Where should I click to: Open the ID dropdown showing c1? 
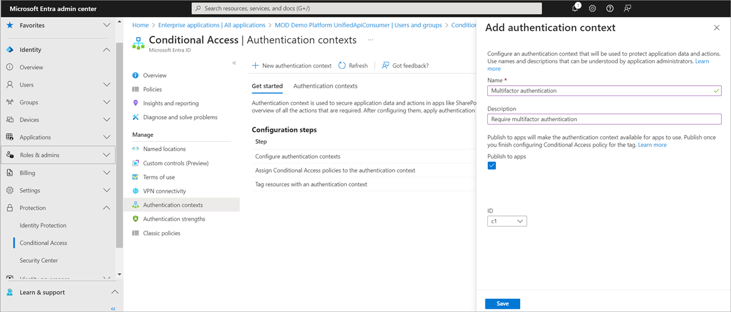[x=507, y=221]
